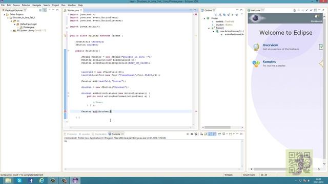
Task: Toggle Scroll Lock in Console toolbar
Action: pos(206,134)
